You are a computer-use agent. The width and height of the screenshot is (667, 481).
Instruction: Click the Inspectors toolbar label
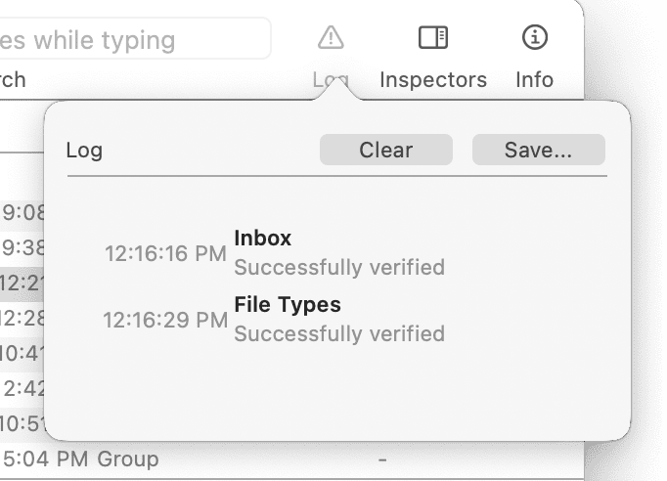pos(432,80)
